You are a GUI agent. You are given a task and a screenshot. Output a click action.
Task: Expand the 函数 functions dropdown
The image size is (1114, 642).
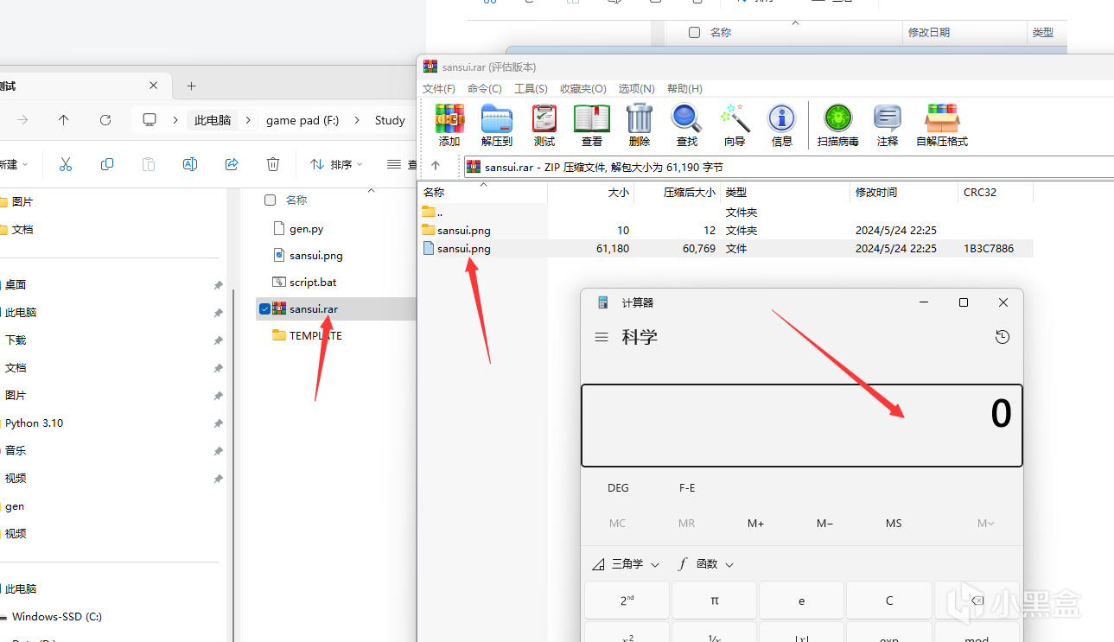coord(706,564)
